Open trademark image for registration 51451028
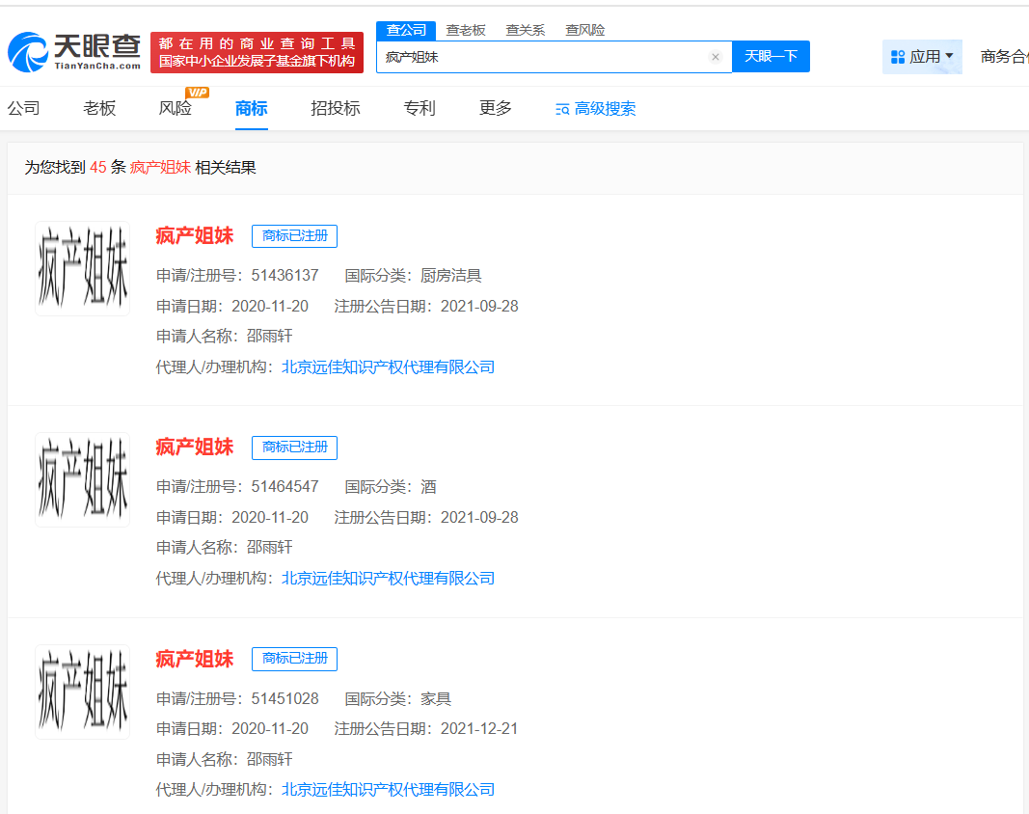Viewport: 1029px width, 814px height. pos(83,692)
